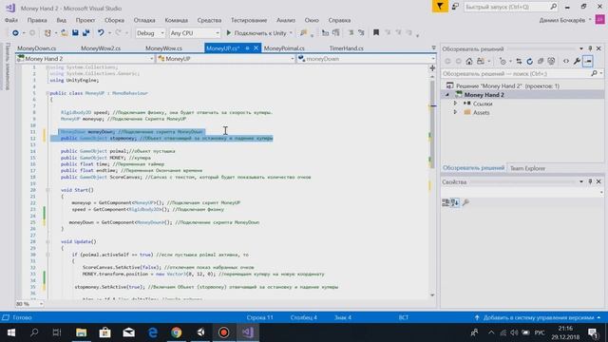The width and height of the screenshot is (608, 342).
Task: Expand the Ссылки node in Solution Explorer
Action: coord(456,104)
